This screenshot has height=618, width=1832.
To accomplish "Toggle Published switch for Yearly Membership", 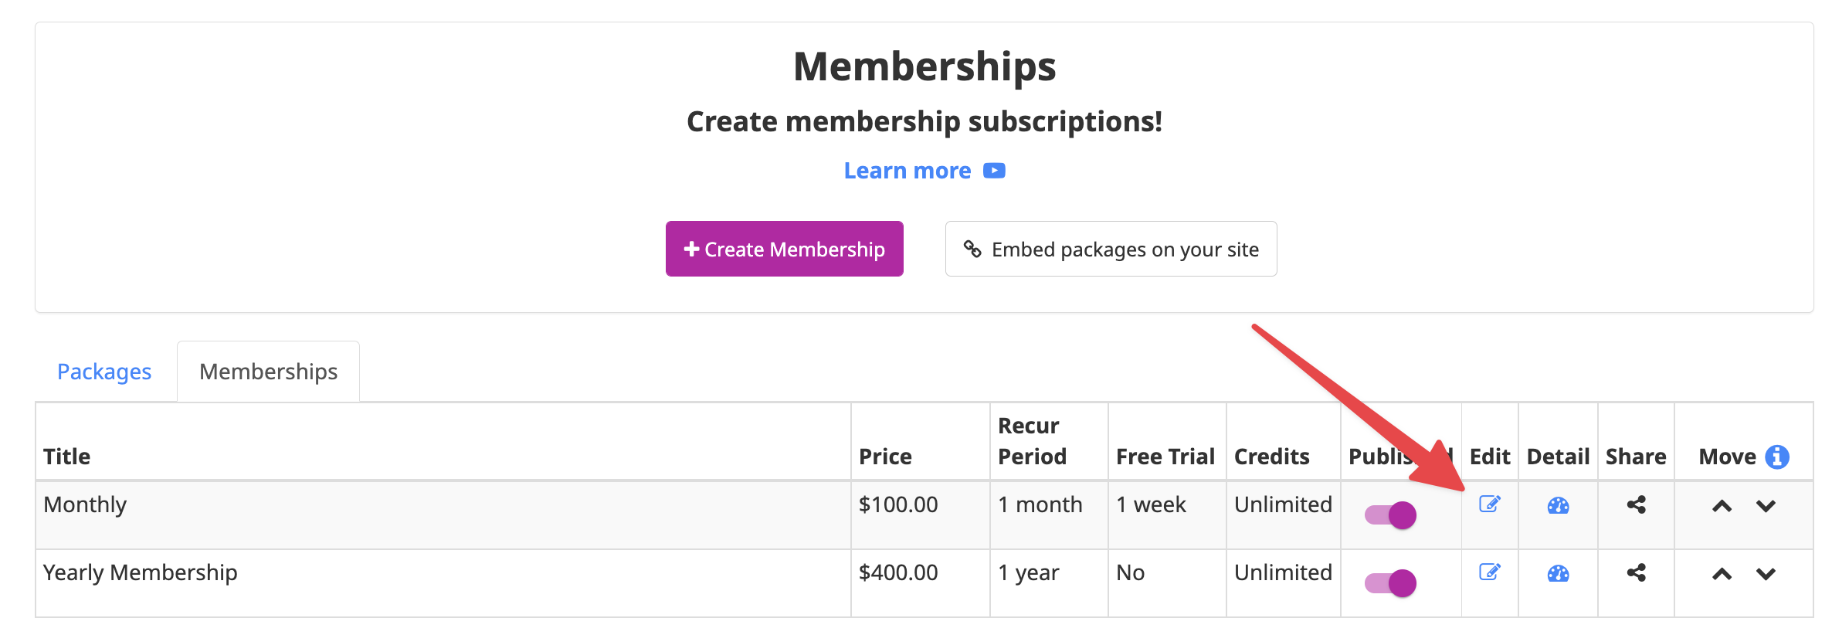I will (x=1390, y=582).
